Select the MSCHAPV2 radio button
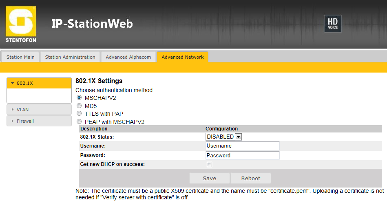The height and width of the screenshot is (203, 387). 80,98
